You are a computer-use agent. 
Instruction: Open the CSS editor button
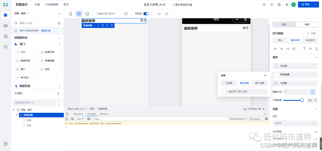(x=311, y=33)
